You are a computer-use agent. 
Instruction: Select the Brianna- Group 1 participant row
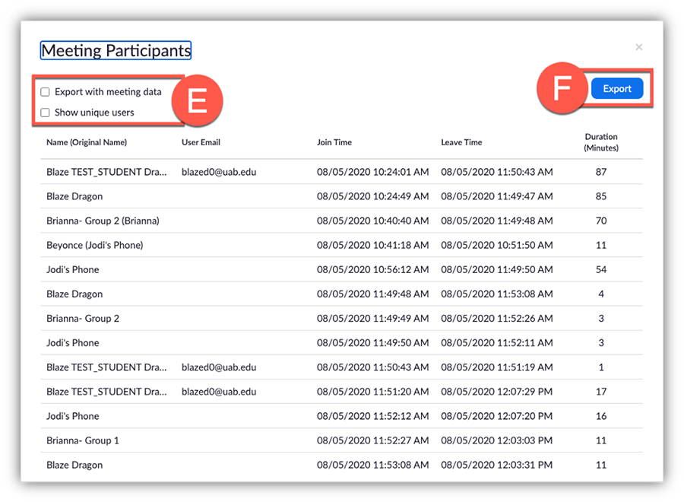83,440
